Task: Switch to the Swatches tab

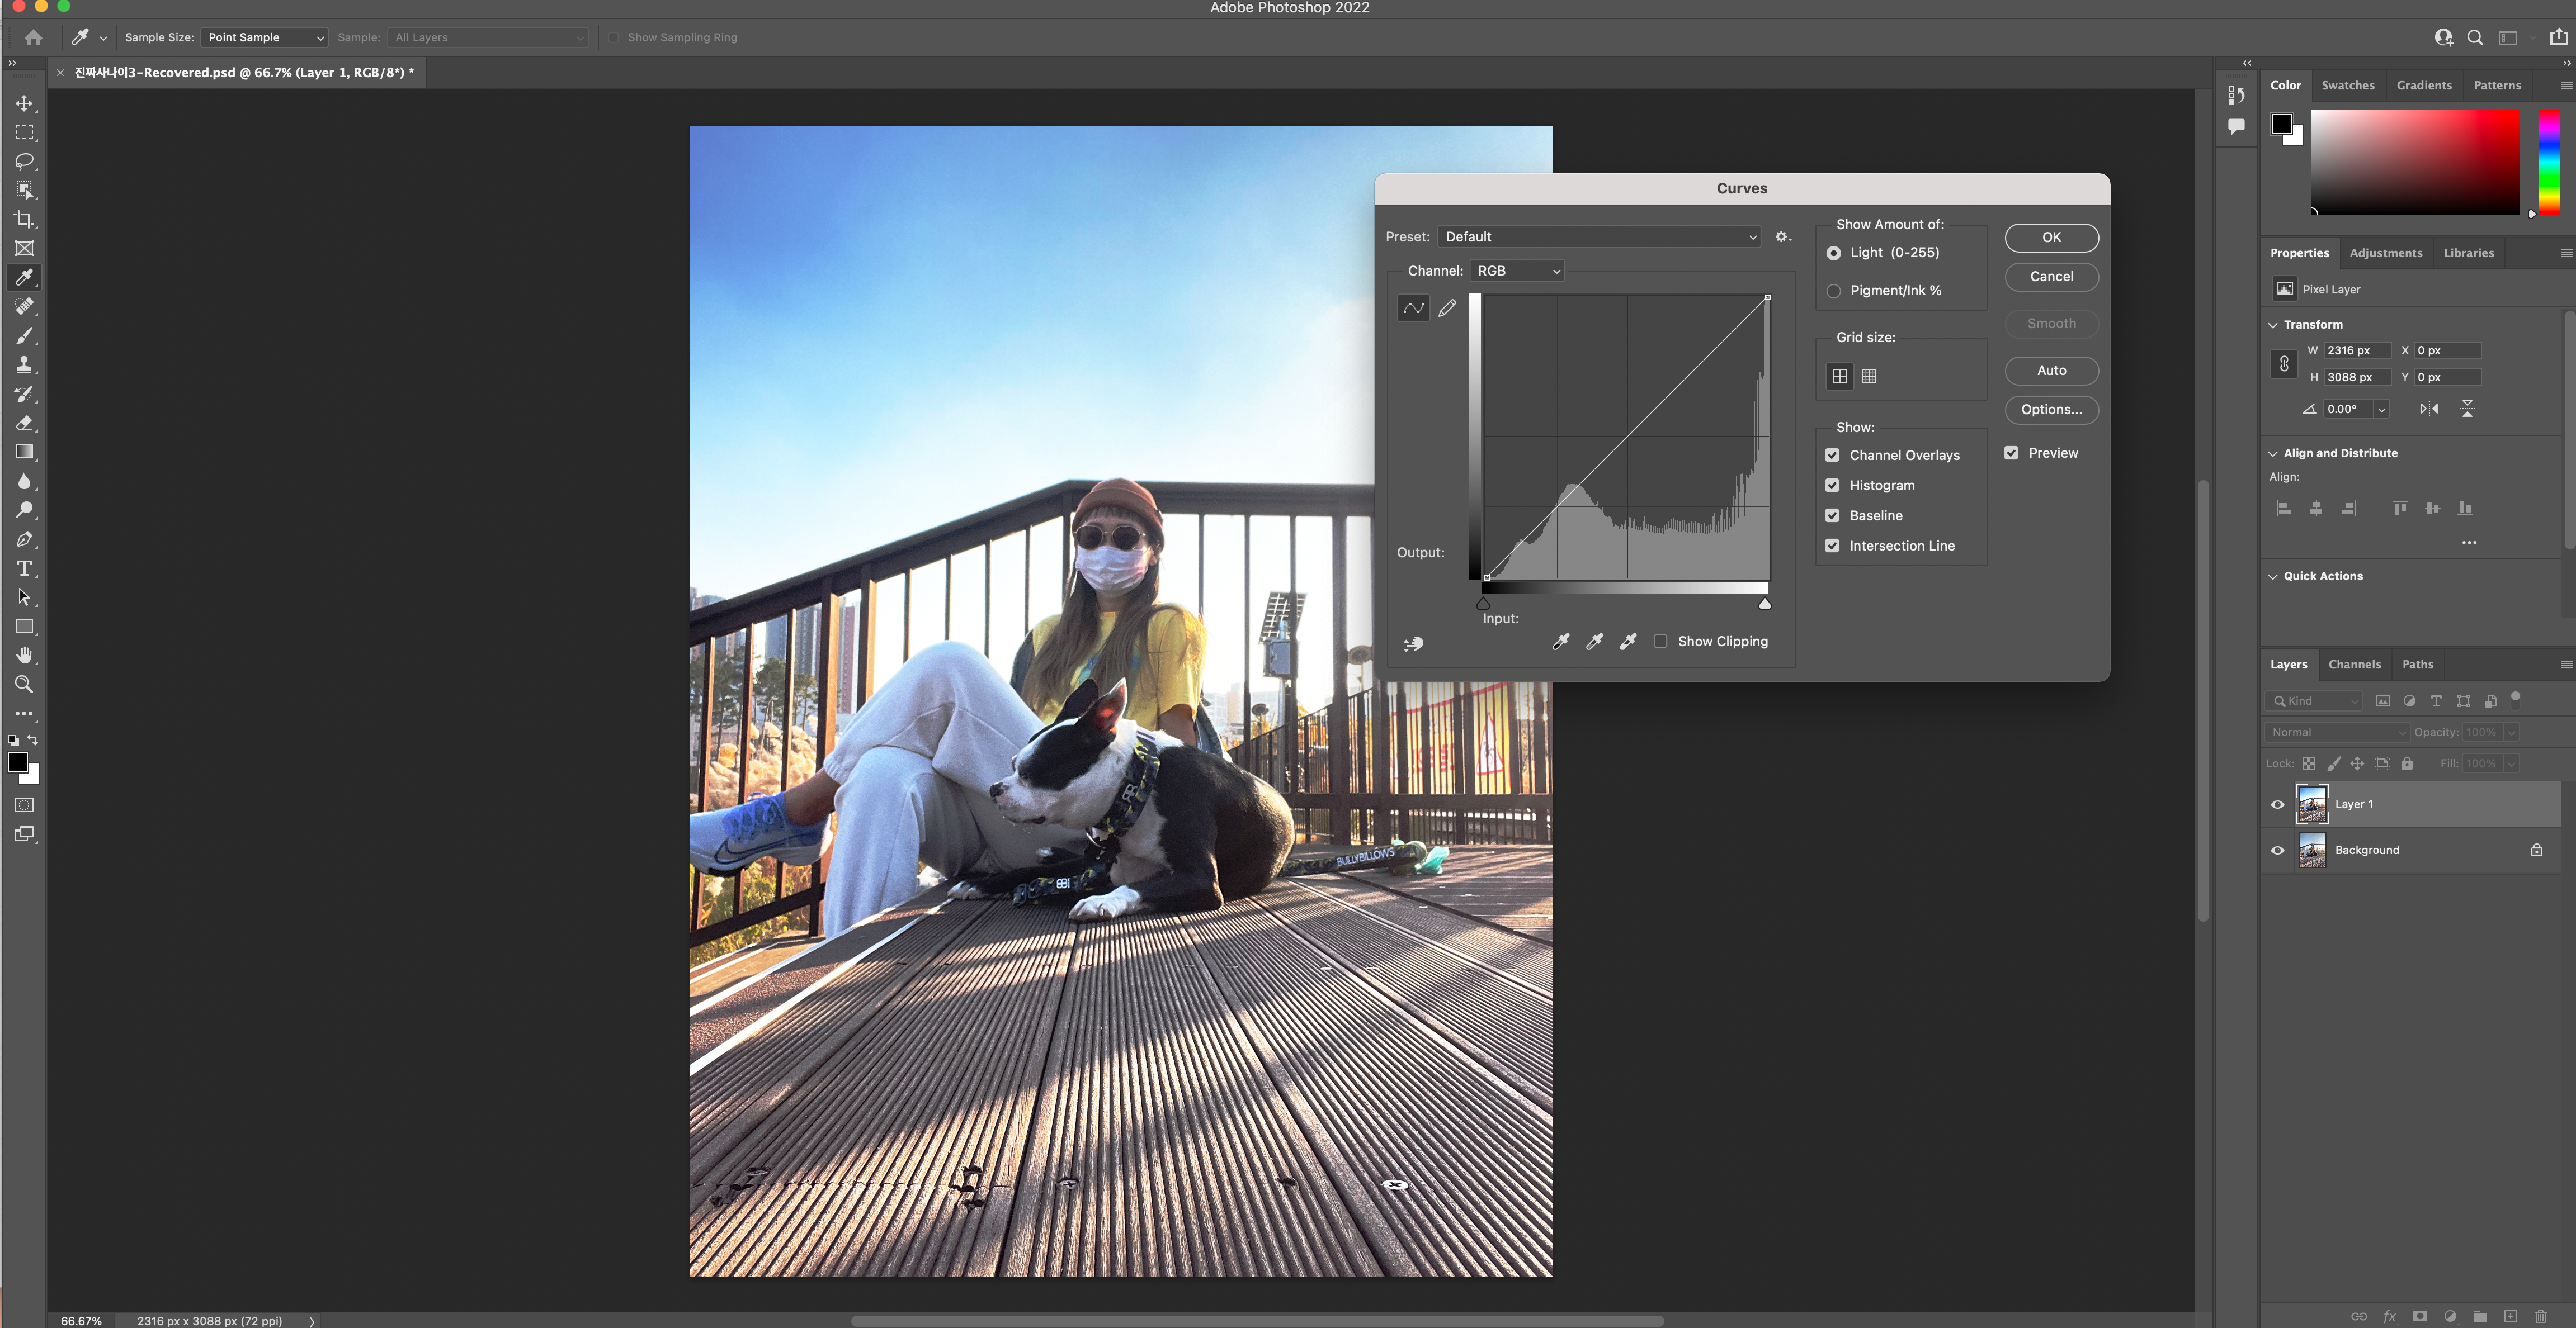Action: 2347,86
